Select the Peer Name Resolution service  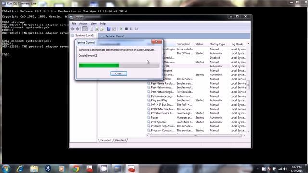pyautogui.click(x=196, y=83)
